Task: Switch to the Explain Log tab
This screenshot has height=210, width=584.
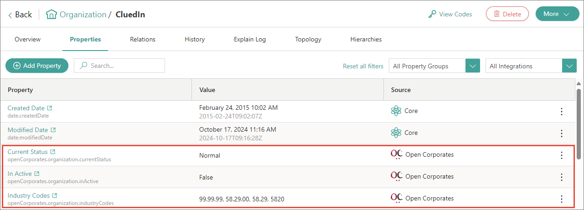Action: tap(250, 40)
